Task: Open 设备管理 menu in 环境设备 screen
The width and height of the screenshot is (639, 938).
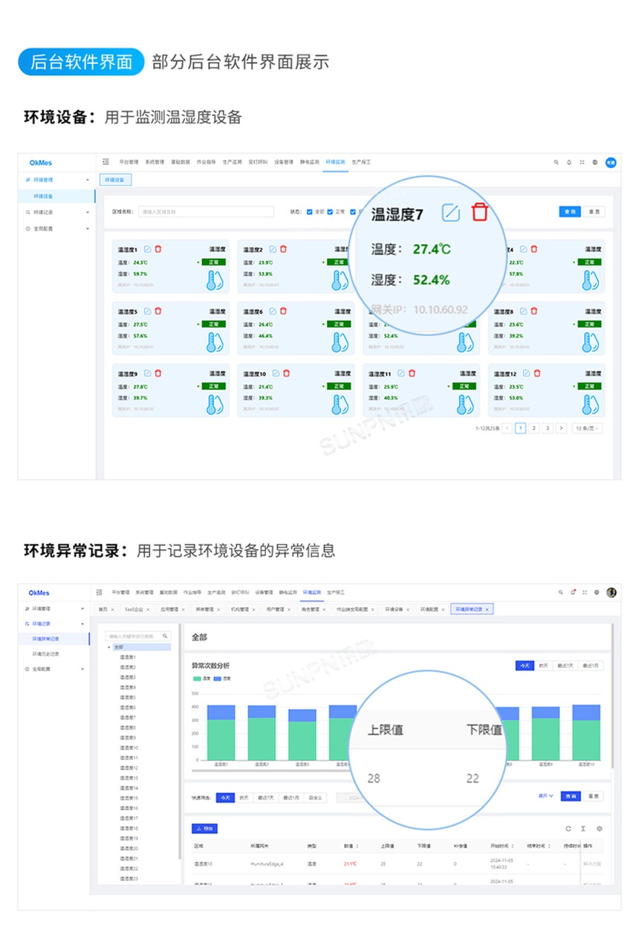Action: (284, 162)
